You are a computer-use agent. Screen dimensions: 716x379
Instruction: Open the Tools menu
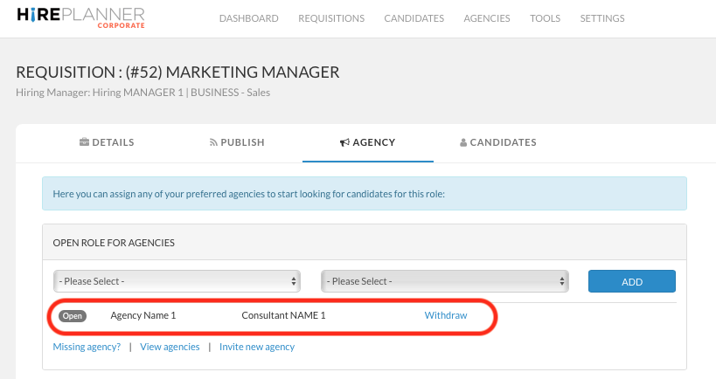[545, 18]
